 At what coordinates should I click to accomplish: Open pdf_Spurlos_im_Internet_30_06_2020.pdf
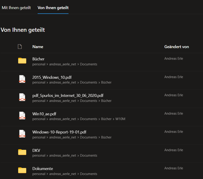(68, 95)
